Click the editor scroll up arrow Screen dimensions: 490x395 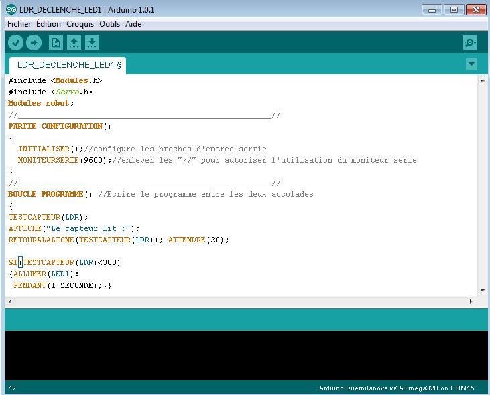tap(483, 80)
